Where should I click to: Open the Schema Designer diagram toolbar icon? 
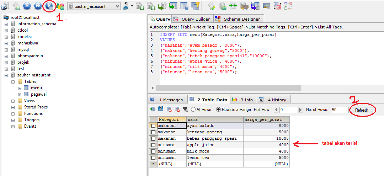point(288,6)
